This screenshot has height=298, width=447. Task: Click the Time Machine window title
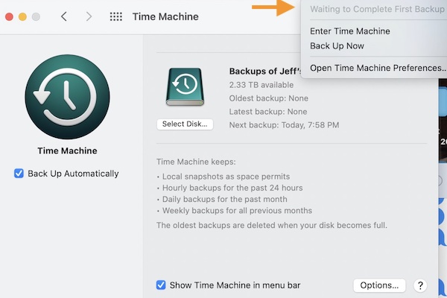point(165,16)
